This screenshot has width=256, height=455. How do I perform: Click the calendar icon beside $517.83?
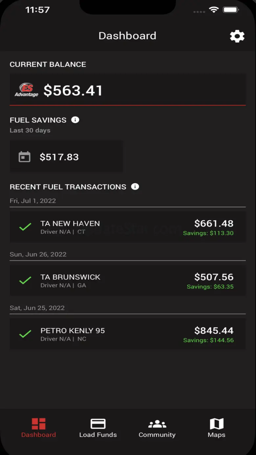(25, 157)
